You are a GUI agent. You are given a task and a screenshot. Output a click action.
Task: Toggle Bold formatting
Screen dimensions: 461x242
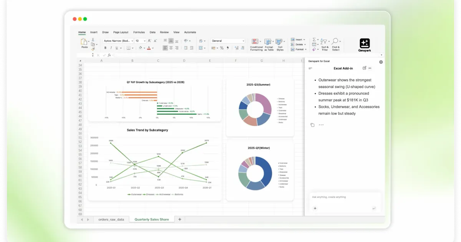[105, 48]
